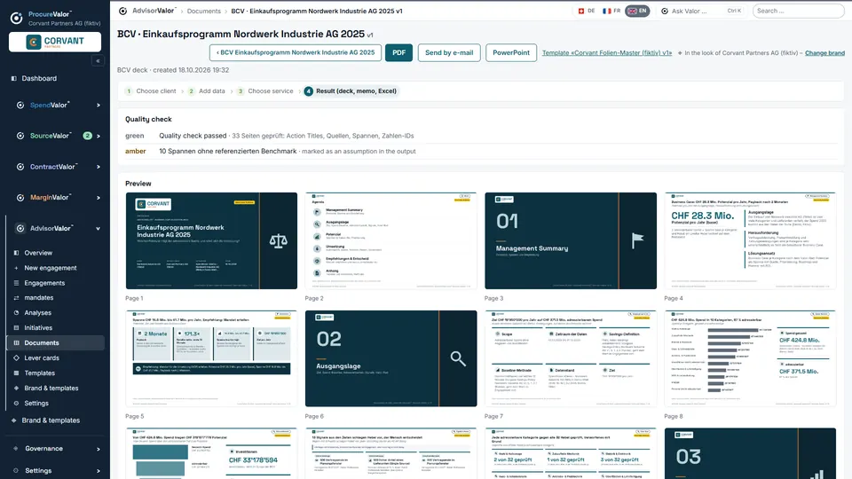Select the SourceValor module icon
This screenshot has width=852, height=479.
point(20,136)
